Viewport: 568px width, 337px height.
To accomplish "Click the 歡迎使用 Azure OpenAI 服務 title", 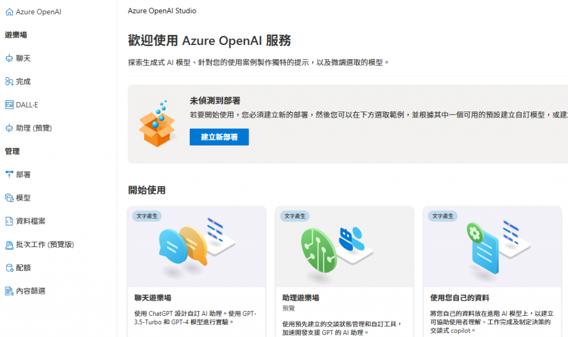I will pos(209,41).
